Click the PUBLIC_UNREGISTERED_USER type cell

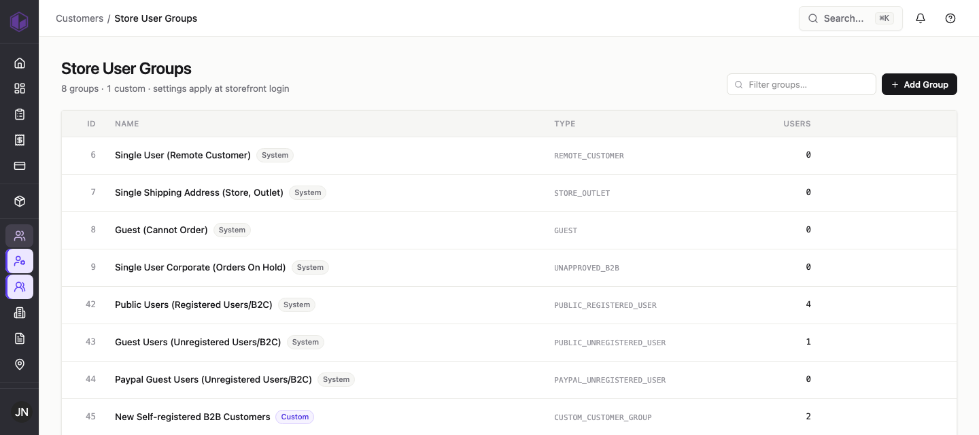[610, 343]
